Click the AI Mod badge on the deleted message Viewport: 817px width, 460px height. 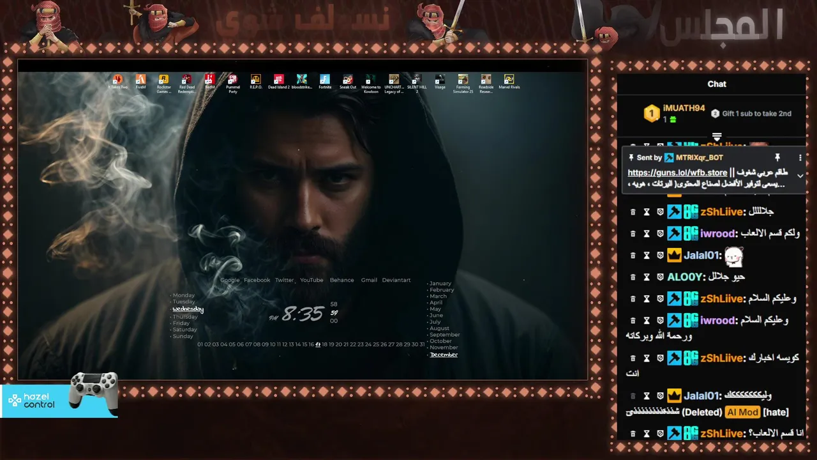742,412
